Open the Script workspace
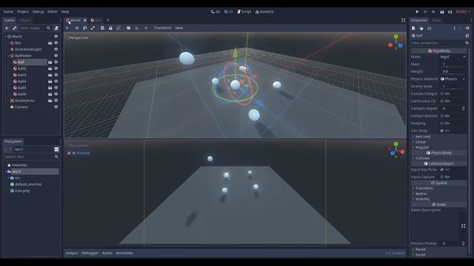Screen dimensions: 474x266 (x=244, y=12)
